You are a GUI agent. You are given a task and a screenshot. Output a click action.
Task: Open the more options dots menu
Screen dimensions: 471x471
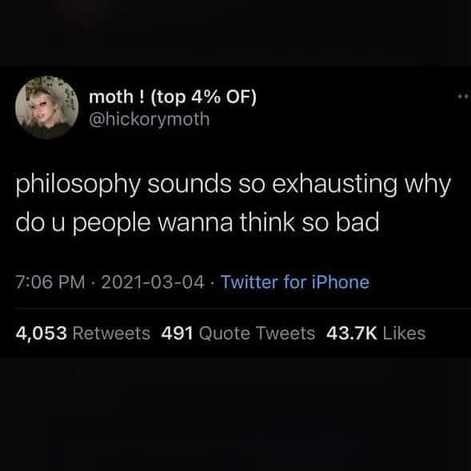[x=464, y=97]
